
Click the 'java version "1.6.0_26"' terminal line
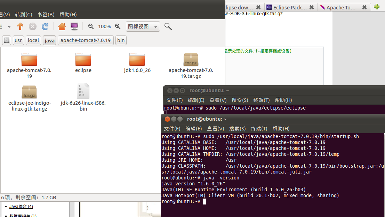[193, 184]
